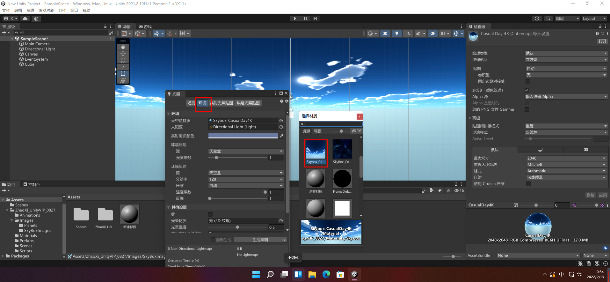
Task: Open Microsoft Edge from the taskbar
Action: (326, 274)
